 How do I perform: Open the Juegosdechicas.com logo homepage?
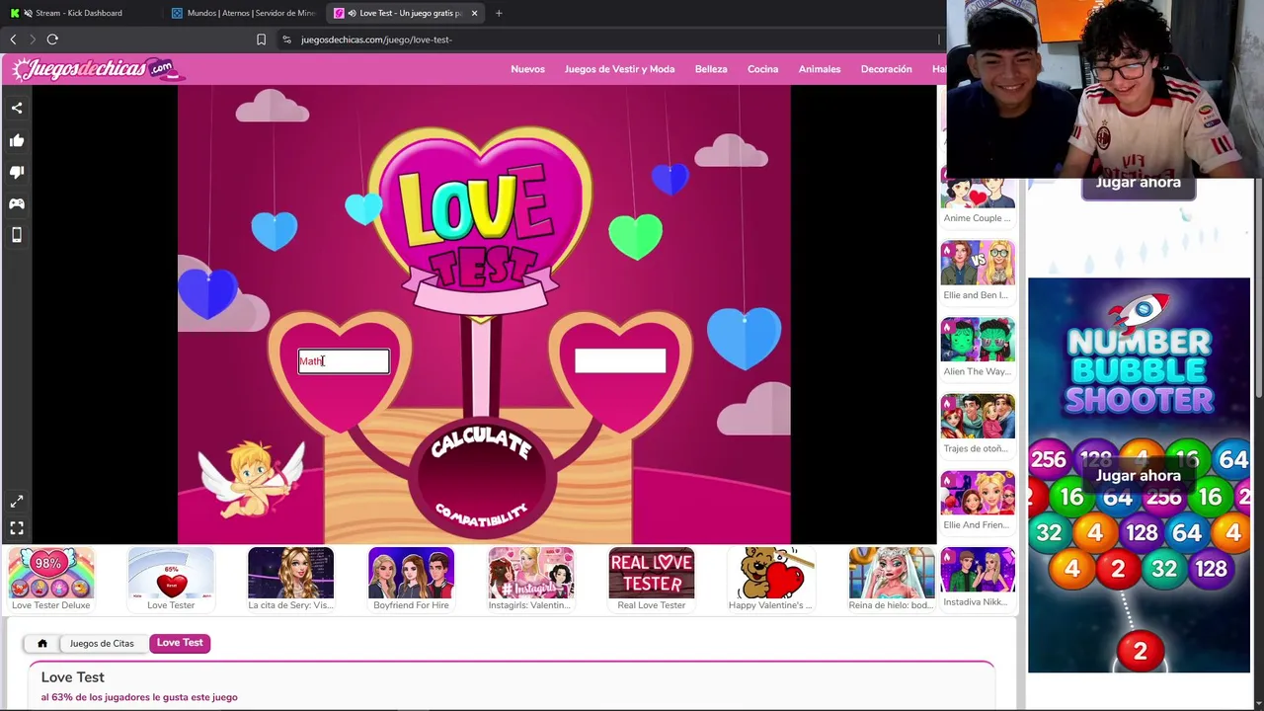pos(97,69)
